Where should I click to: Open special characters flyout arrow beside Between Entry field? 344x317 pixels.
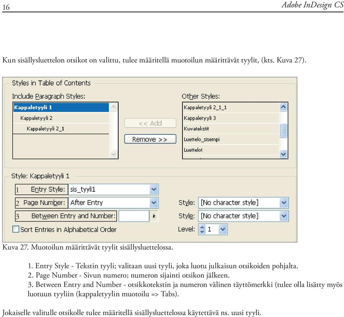pyautogui.click(x=154, y=216)
